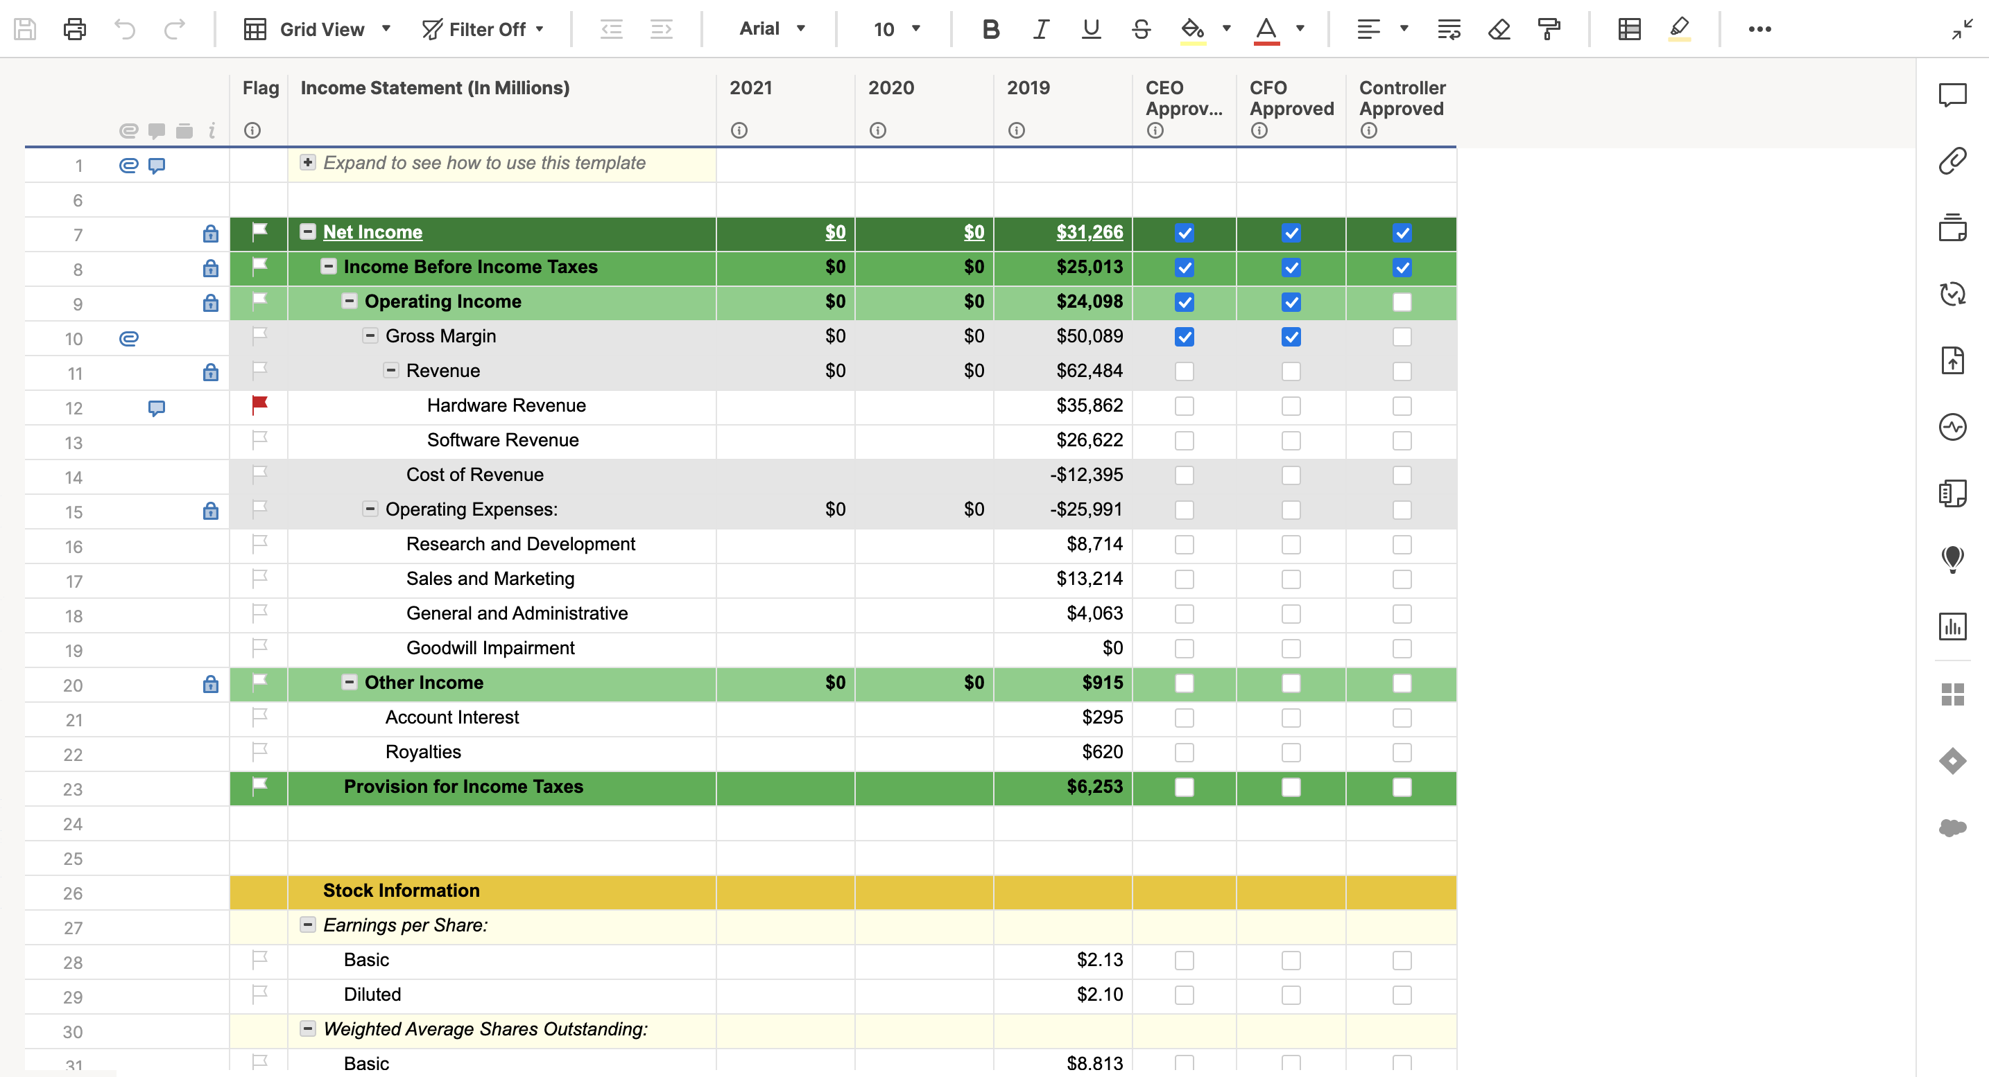
Task: Open the more options ellipsis menu
Action: pos(1759,29)
